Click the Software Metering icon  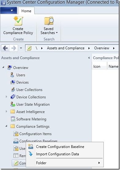(x=13, y=119)
